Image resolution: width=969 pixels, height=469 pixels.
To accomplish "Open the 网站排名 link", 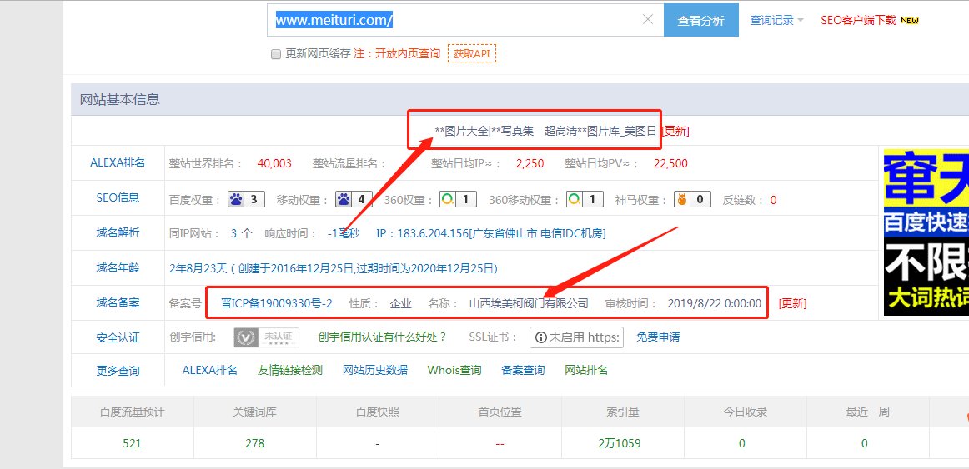I will click(x=586, y=370).
